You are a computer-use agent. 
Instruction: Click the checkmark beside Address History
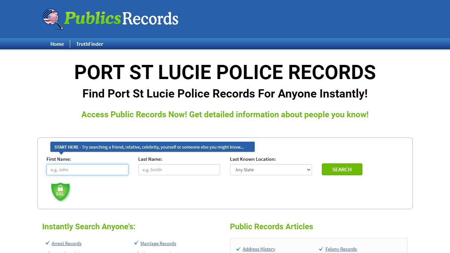click(239, 249)
